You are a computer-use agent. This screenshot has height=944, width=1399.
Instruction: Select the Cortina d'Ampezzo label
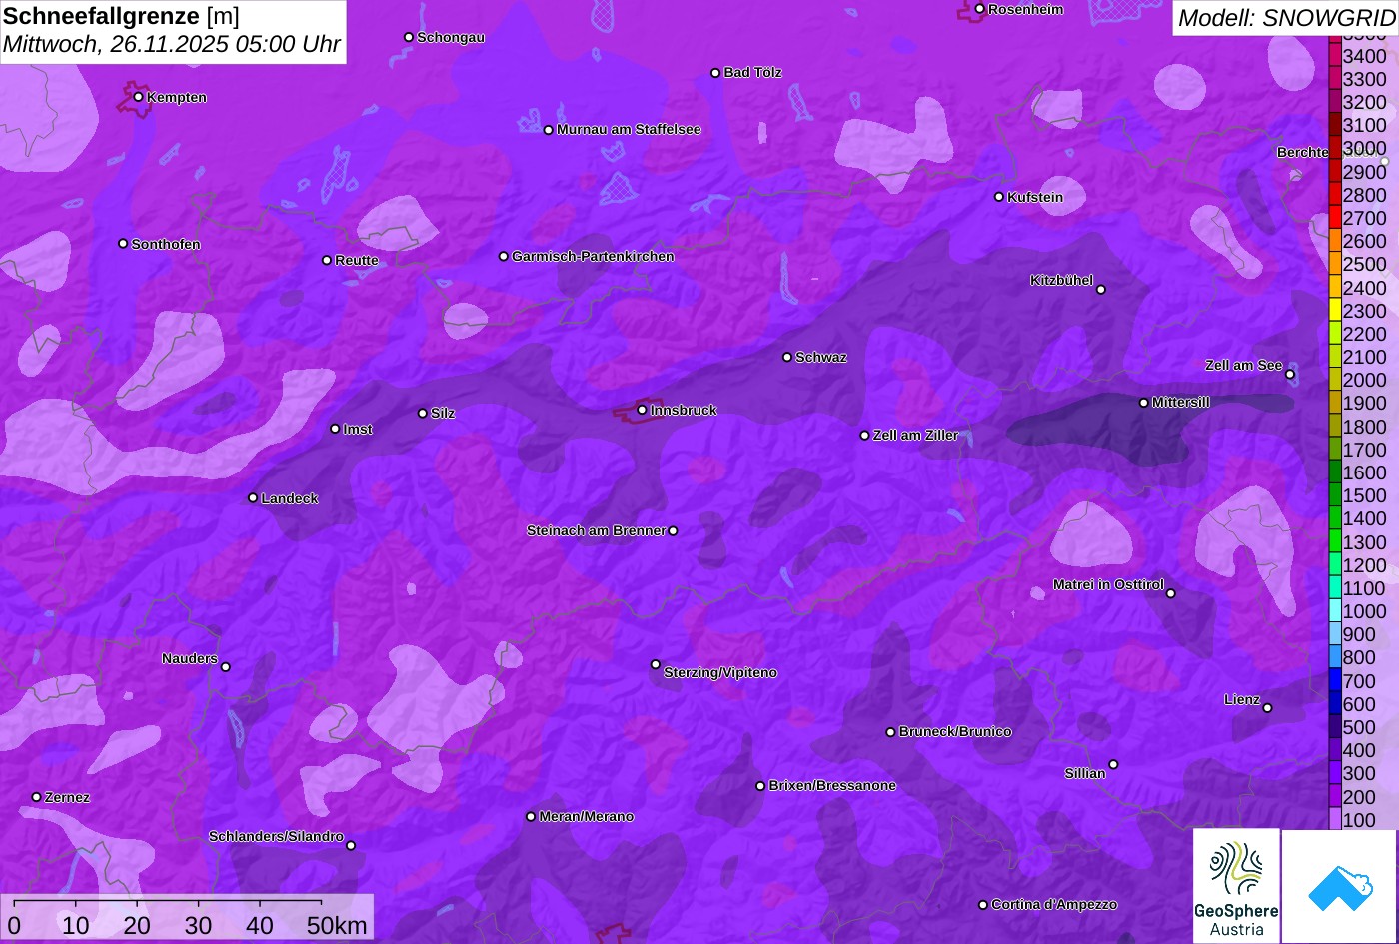(x=1054, y=905)
